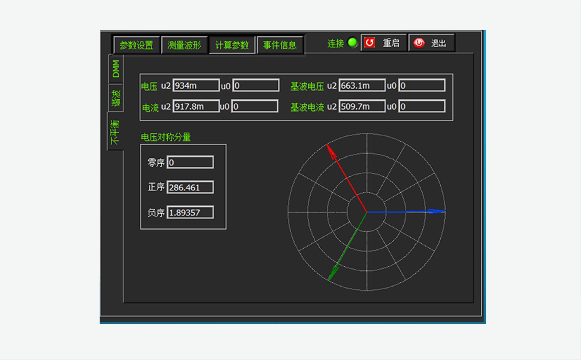The image size is (581, 360).
Task: Click the 零序 value field
Action: pyautogui.click(x=190, y=162)
